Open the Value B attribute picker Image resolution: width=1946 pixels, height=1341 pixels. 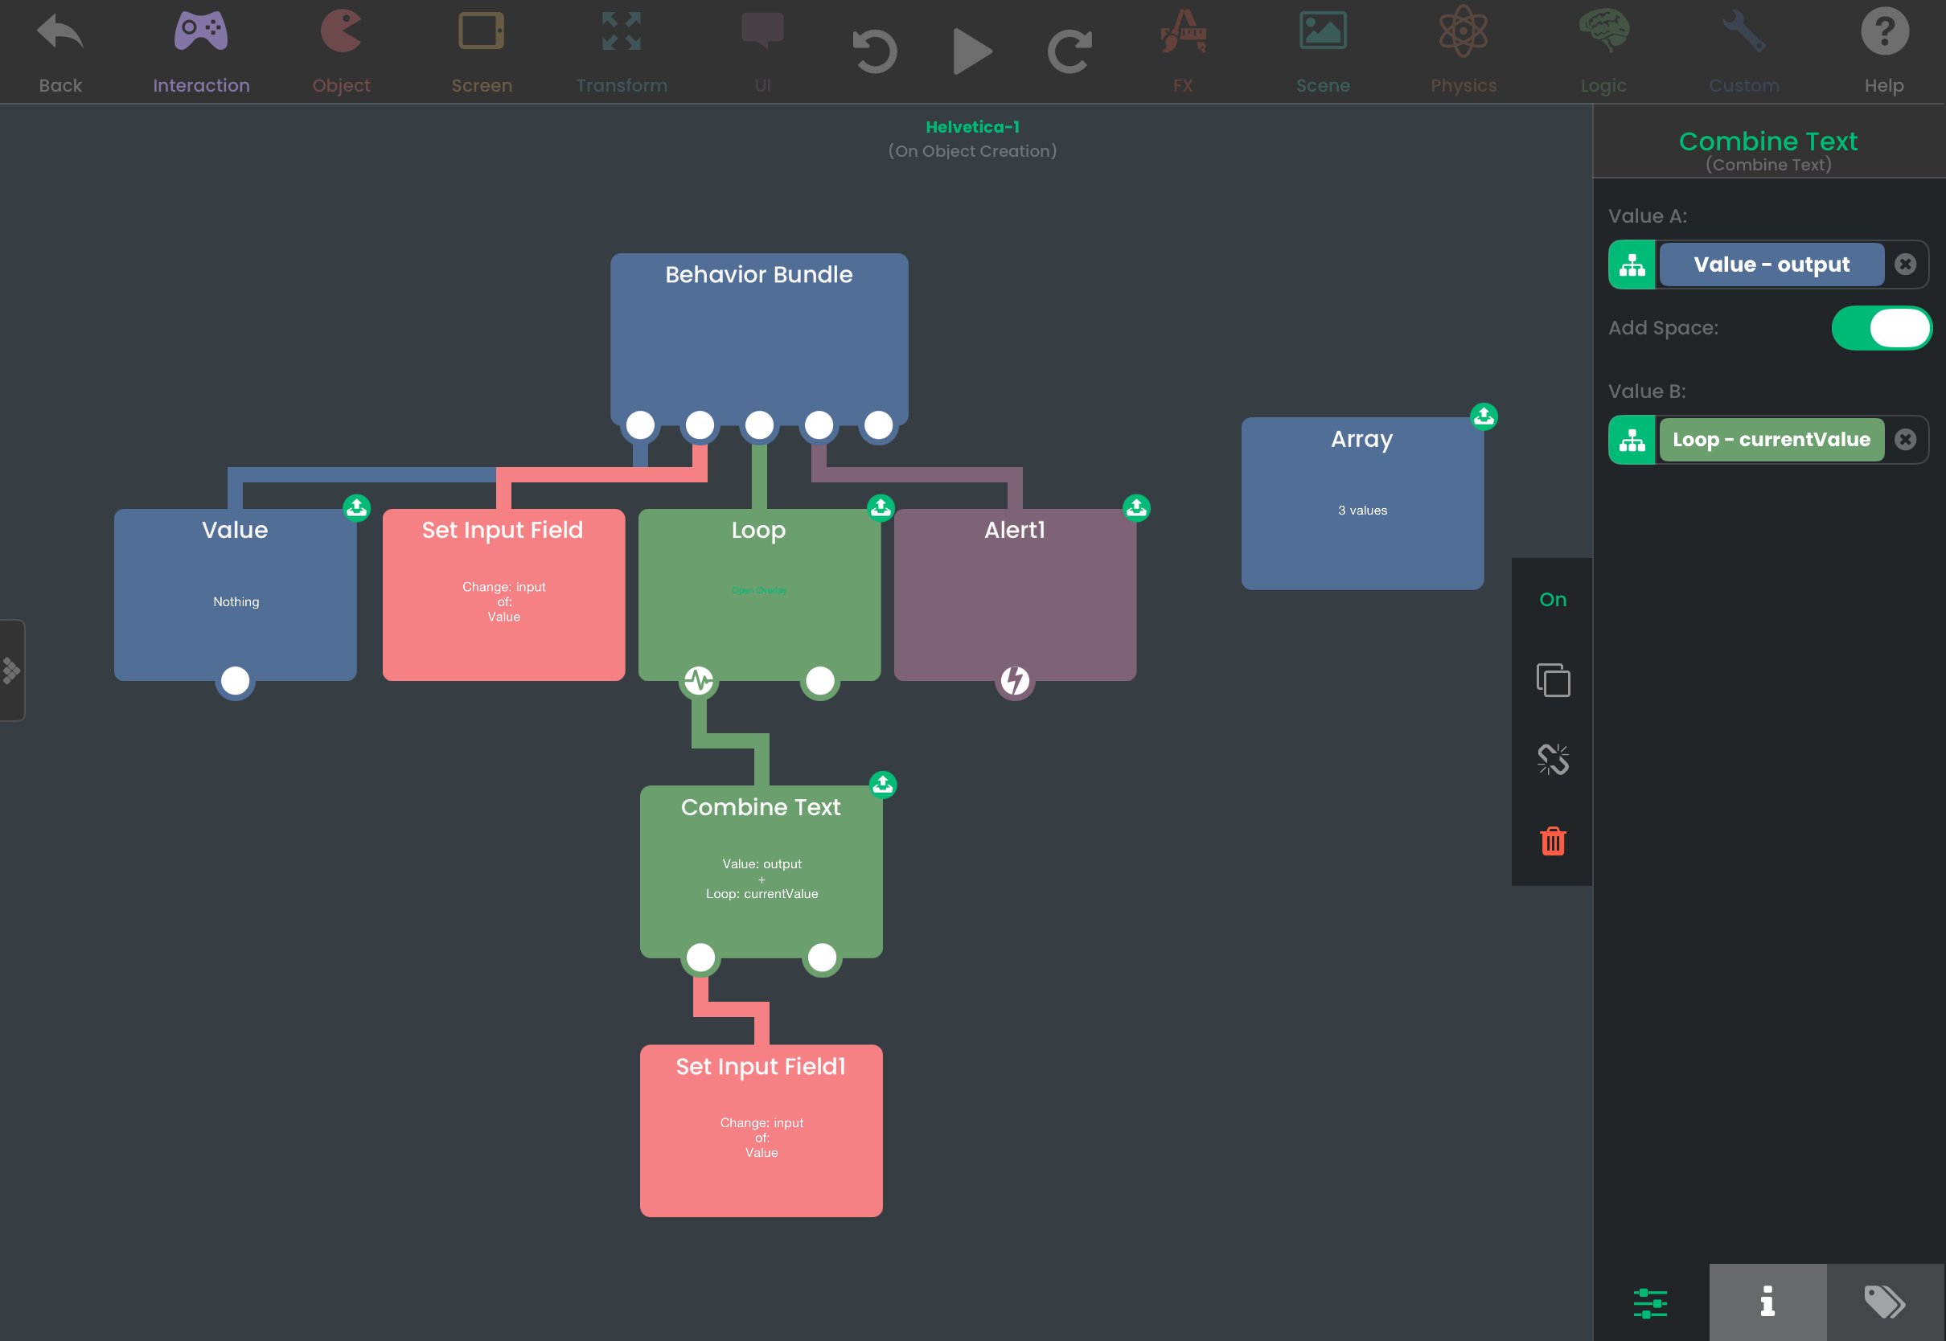point(1632,441)
